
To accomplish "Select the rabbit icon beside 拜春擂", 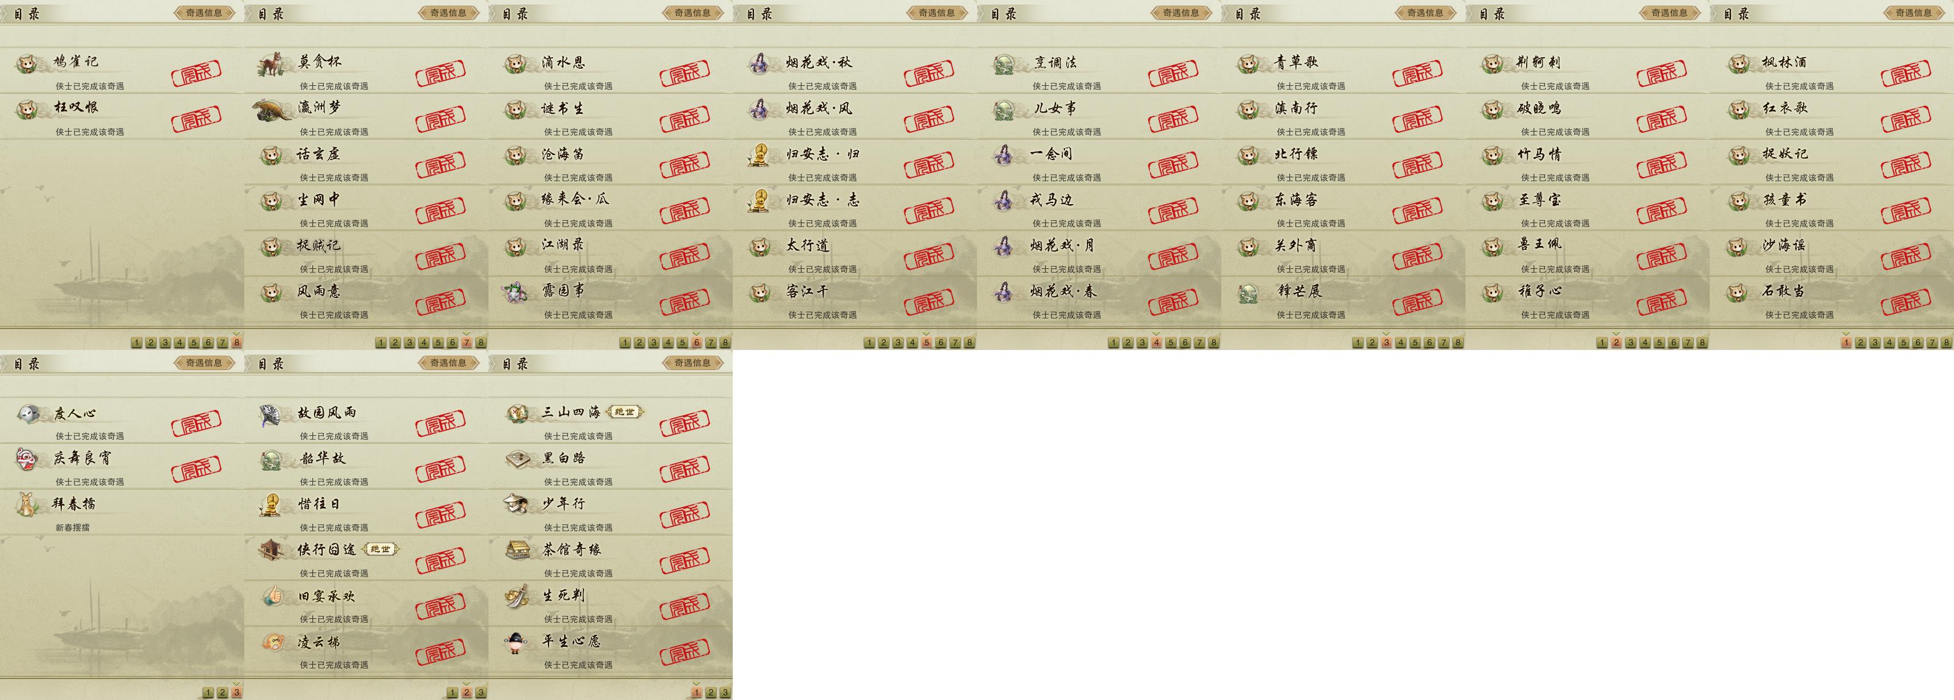I will pyautogui.click(x=28, y=504).
